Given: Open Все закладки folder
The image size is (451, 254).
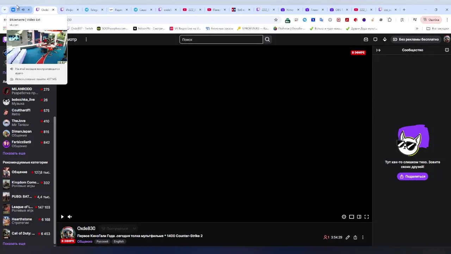Looking at the screenshot, I should pyautogui.click(x=438, y=29).
